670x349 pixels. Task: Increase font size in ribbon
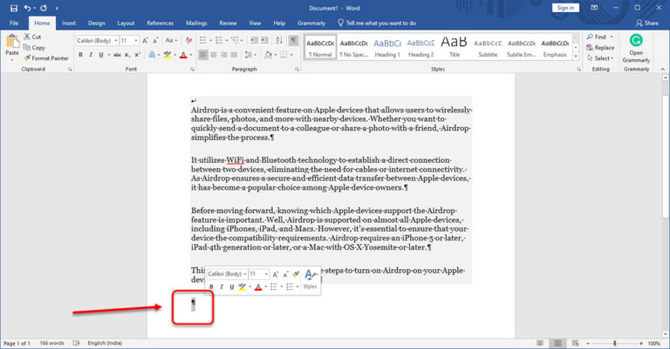tap(146, 41)
